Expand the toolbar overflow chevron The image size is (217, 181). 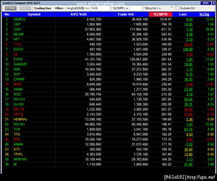[x=172, y=7]
